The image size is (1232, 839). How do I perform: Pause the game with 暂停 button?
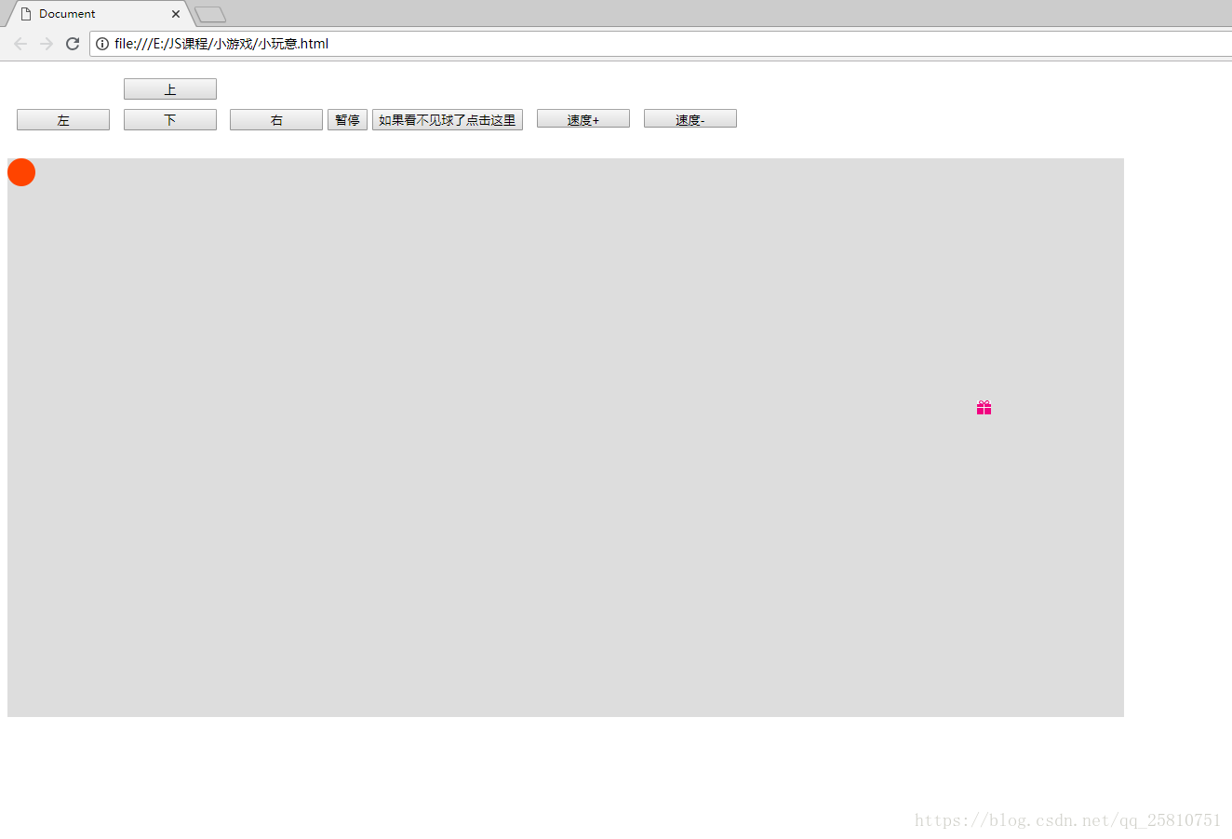tap(347, 120)
